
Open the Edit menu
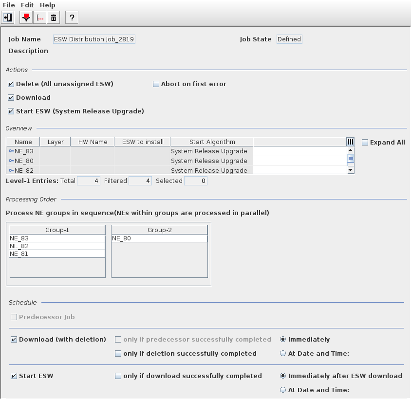(27, 5)
